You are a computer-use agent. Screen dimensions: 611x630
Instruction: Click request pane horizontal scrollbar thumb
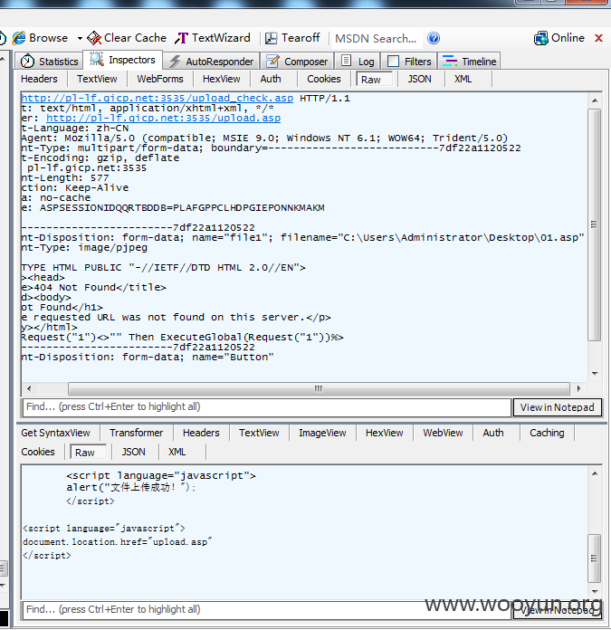[319, 388]
